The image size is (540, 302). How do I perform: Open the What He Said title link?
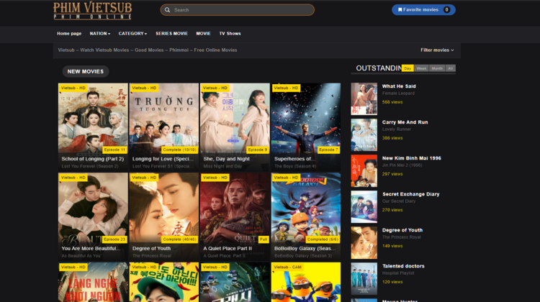(x=399, y=86)
